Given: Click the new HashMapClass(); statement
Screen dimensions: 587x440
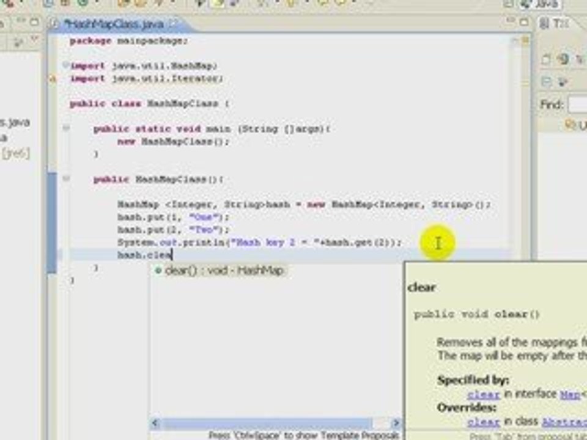Looking at the screenshot, I should (173, 141).
